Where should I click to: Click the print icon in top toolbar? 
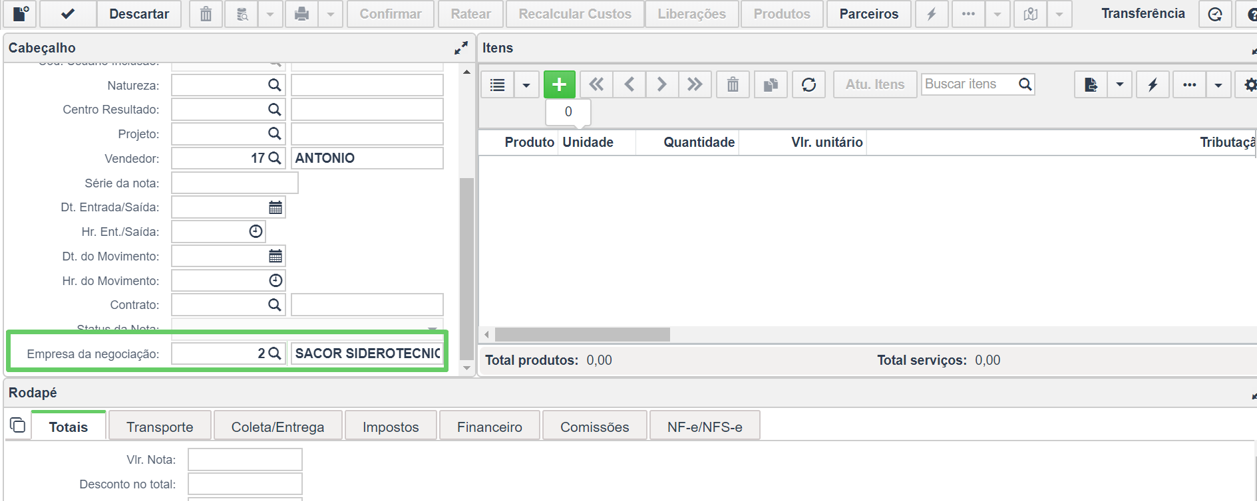[301, 13]
